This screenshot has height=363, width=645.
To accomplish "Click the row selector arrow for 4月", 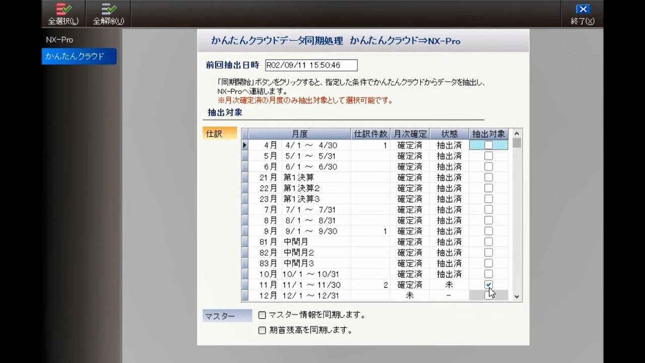I will [245, 145].
